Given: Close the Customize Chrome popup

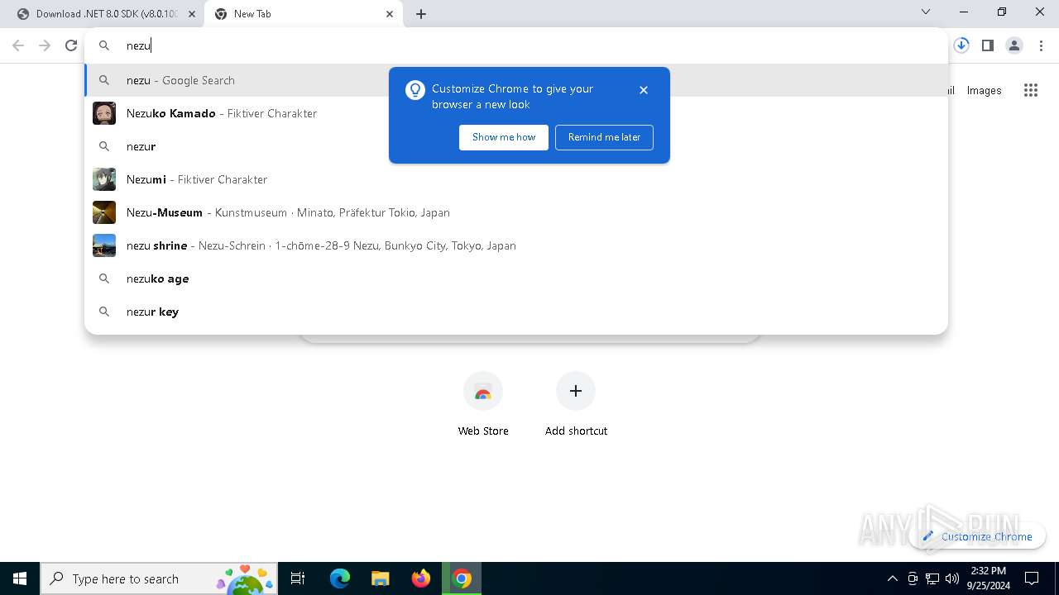Looking at the screenshot, I should [x=644, y=90].
